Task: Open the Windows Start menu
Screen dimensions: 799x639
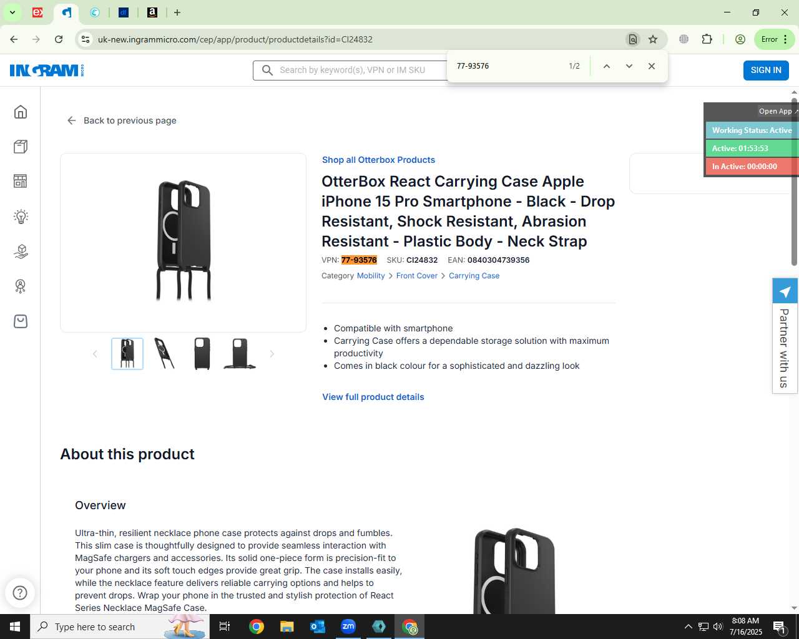Action: tap(15, 627)
